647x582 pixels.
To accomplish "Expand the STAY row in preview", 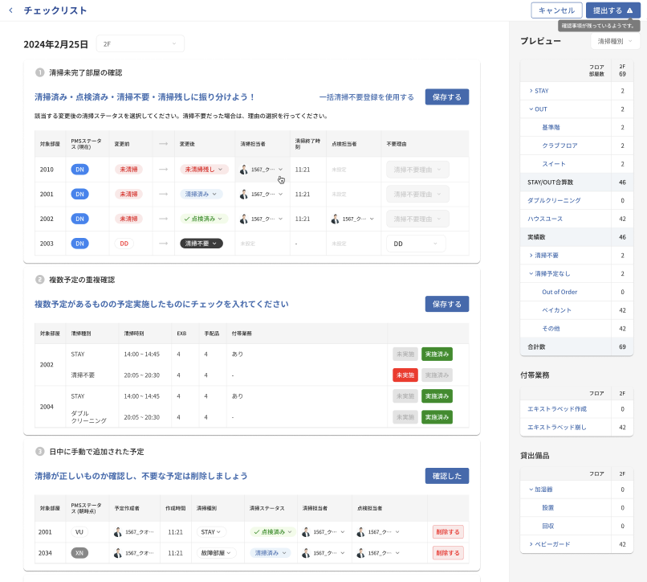I will coord(531,91).
